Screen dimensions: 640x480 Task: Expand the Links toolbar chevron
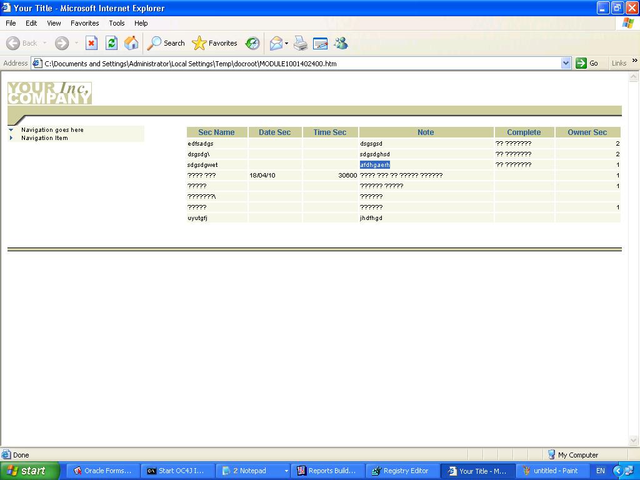tap(634, 61)
